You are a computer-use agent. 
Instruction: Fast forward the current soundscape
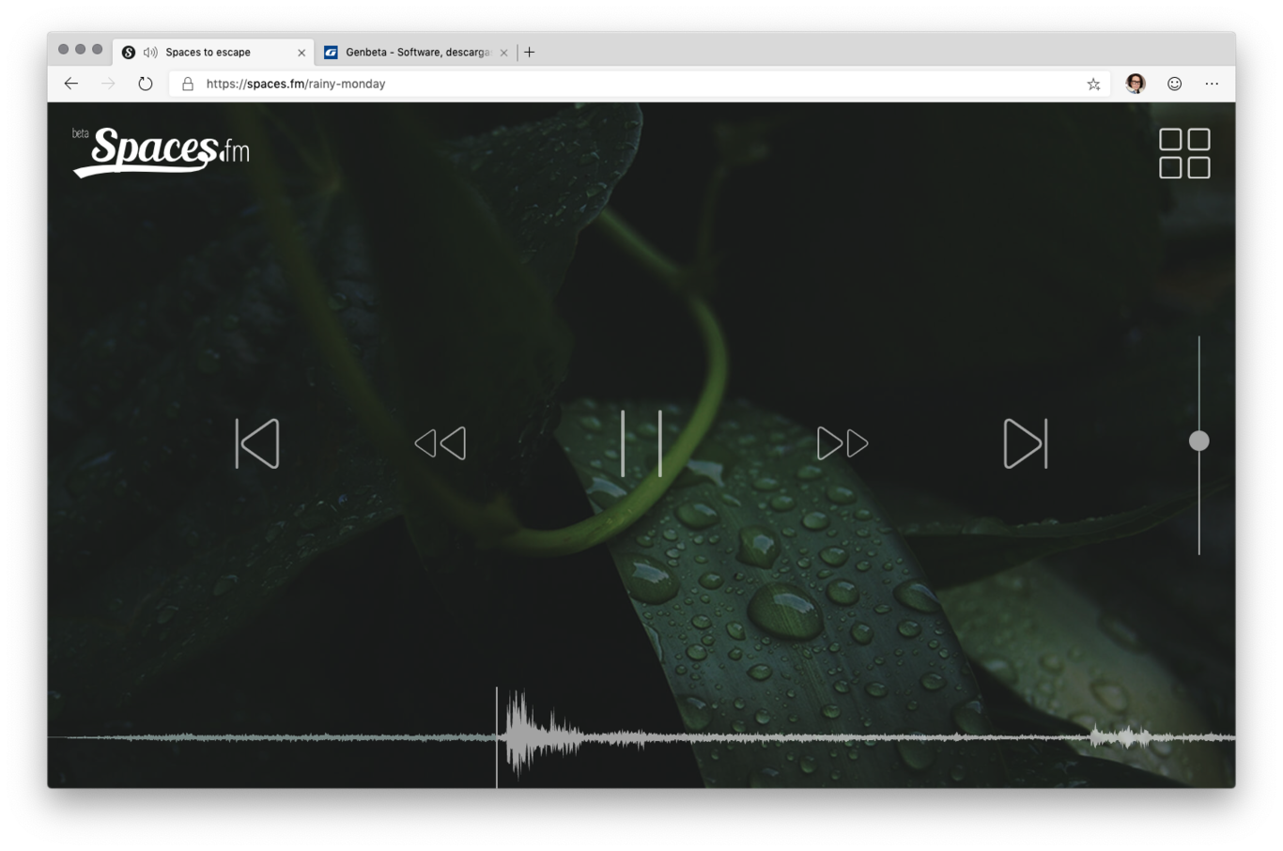842,443
